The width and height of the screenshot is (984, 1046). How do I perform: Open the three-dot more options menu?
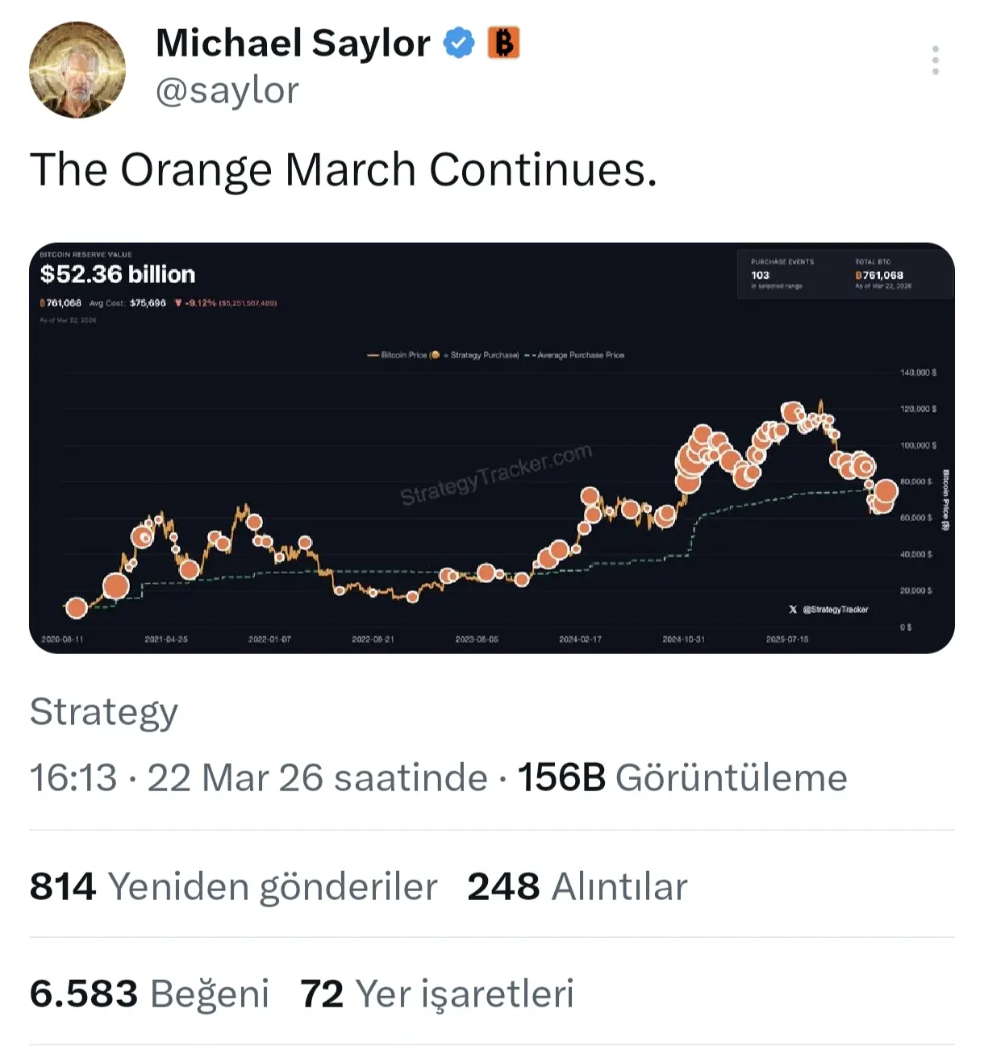point(935,60)
